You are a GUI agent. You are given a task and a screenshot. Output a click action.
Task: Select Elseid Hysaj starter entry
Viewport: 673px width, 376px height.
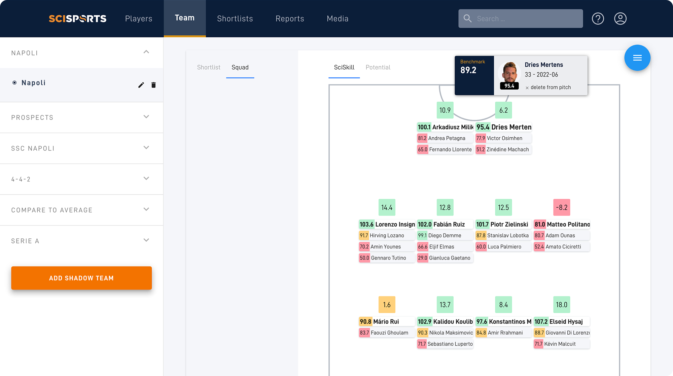562,321
